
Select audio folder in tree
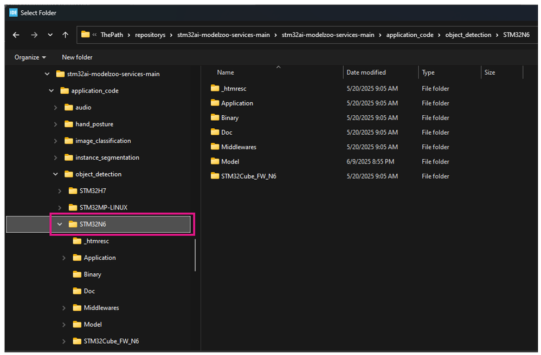click(83, 108)
